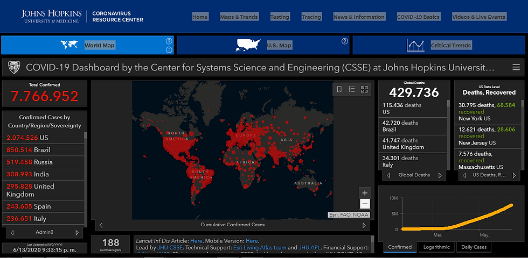Select Massachusetts US deaths entry

488,160
